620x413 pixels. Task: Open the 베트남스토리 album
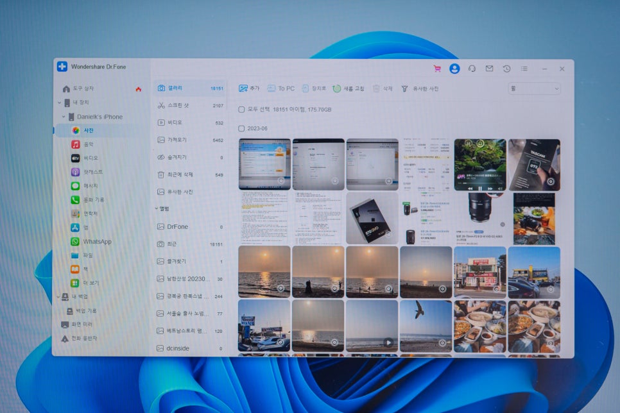click(x=190, y=331)
